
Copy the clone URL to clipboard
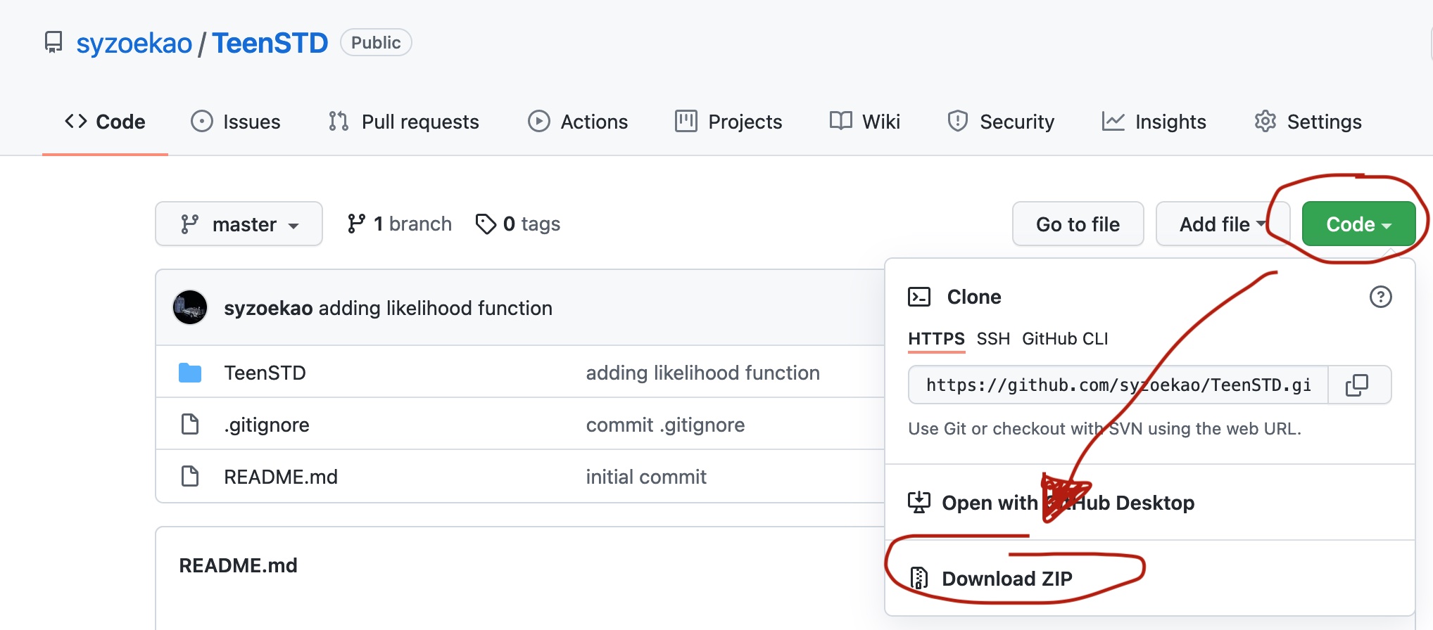click(x=1358, y=385)
